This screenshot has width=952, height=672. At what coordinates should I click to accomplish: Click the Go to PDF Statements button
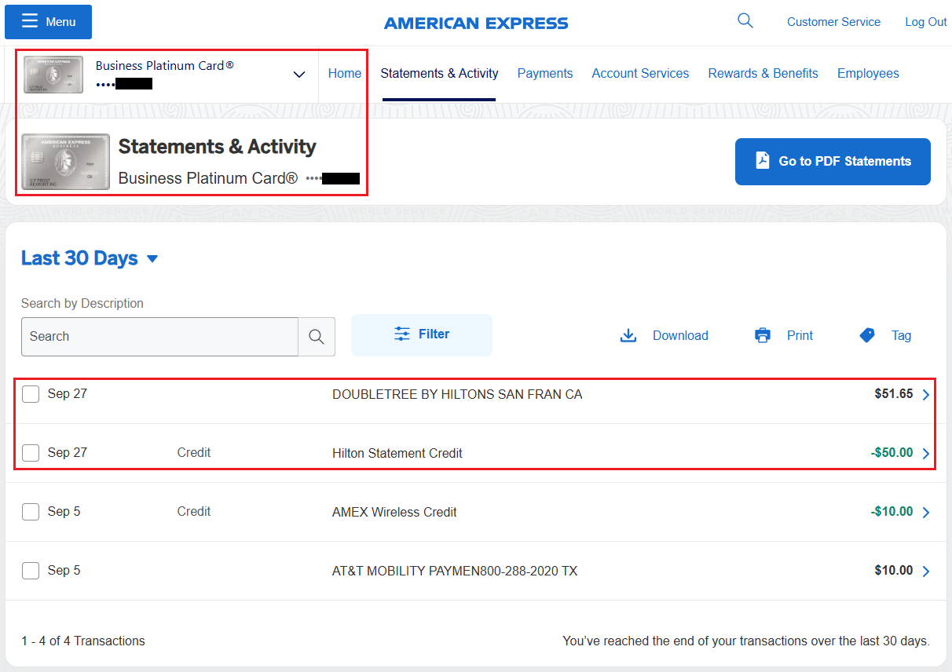[833, 162]
